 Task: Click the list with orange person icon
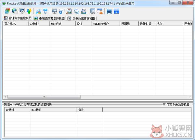[100, 11]
